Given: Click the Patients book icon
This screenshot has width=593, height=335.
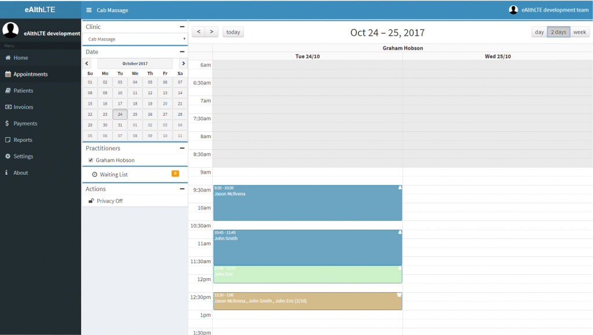Looking at the screenshot, I should tap(8, 90).
